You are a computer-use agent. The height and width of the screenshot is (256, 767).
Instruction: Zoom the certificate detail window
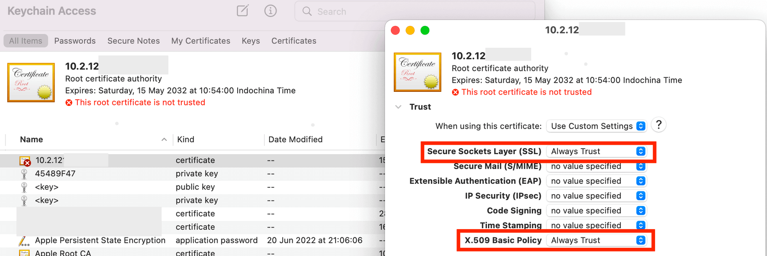coord(425,30)
